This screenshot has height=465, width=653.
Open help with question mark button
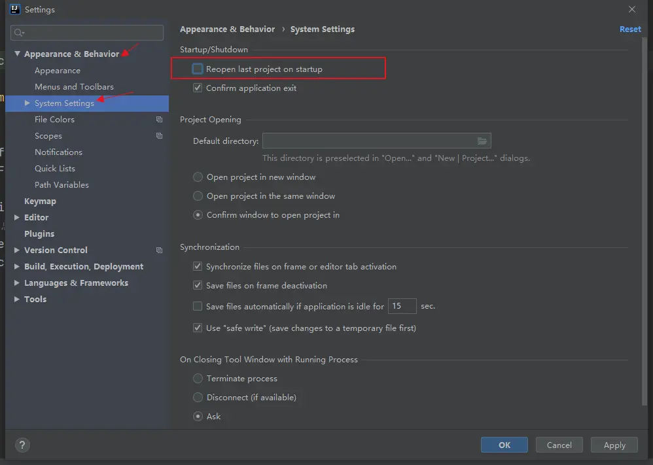click(22, 445)
